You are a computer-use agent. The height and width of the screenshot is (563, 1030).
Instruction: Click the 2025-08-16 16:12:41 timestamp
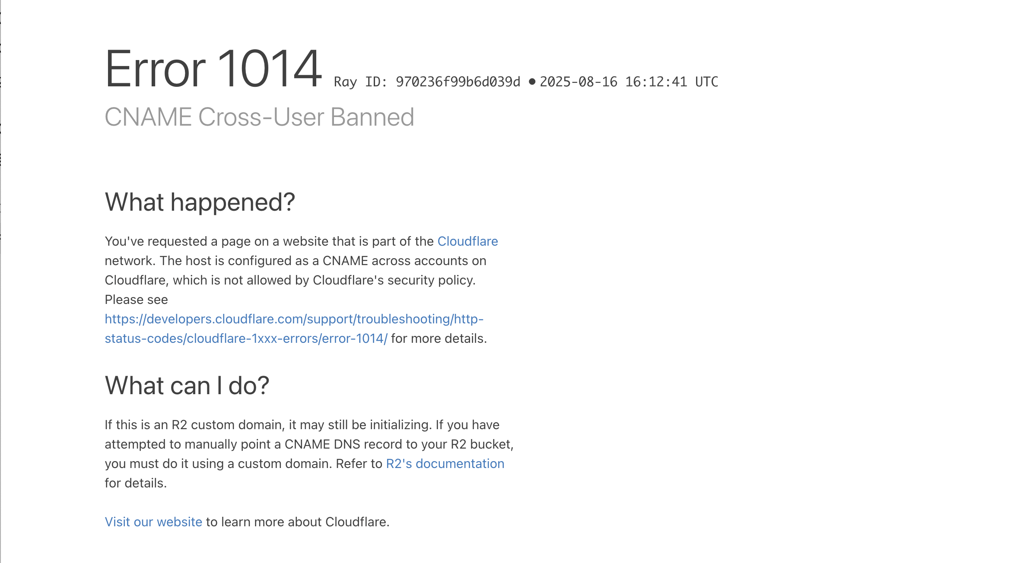tap(614, 82)
